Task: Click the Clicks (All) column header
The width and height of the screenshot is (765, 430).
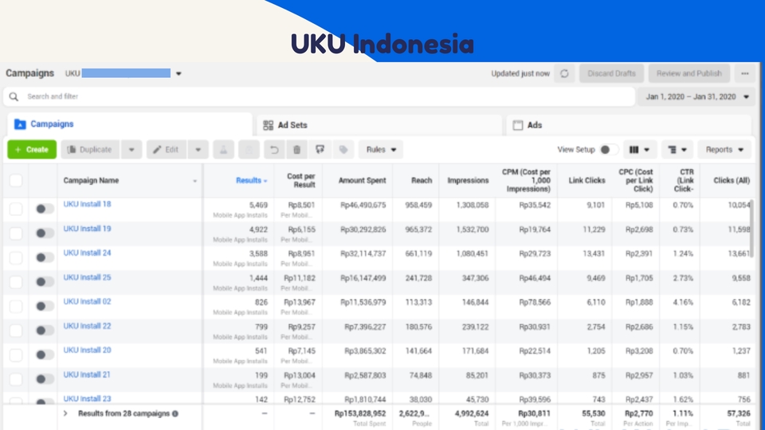Action: tap(732, 181)
